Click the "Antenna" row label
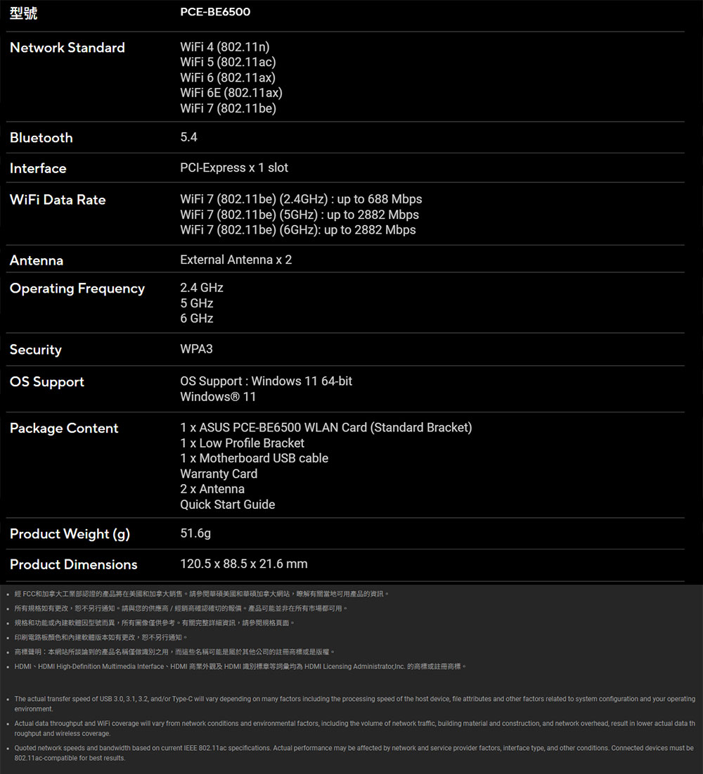Screen dimensions: 703x774 [x=37, y=260]
